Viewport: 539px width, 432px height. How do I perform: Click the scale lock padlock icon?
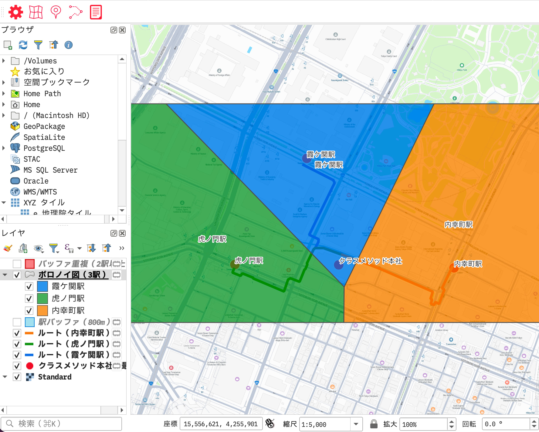[x=373, y=424]
